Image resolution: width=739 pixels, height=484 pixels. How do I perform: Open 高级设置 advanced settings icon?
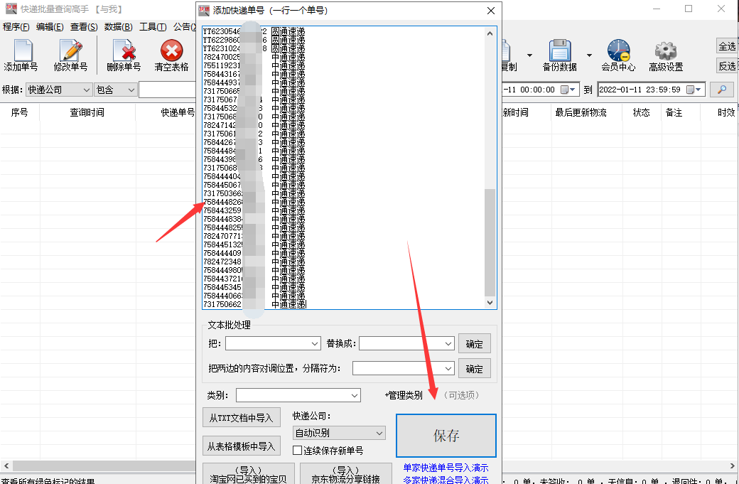665,55
